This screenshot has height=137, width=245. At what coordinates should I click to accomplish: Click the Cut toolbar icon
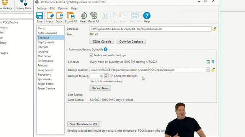tap(105, 18)
